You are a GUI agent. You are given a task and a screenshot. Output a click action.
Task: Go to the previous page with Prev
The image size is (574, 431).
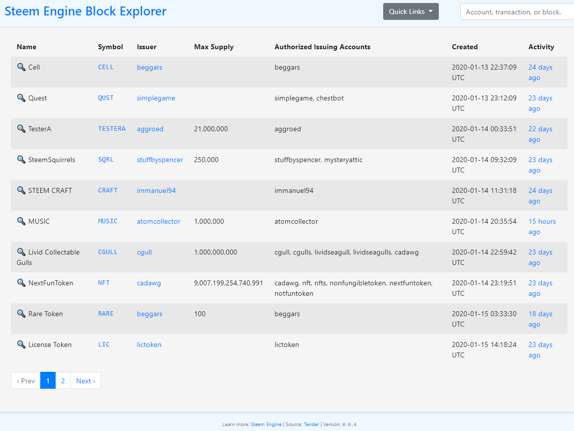pyautogui.click(x=26, y=380)
